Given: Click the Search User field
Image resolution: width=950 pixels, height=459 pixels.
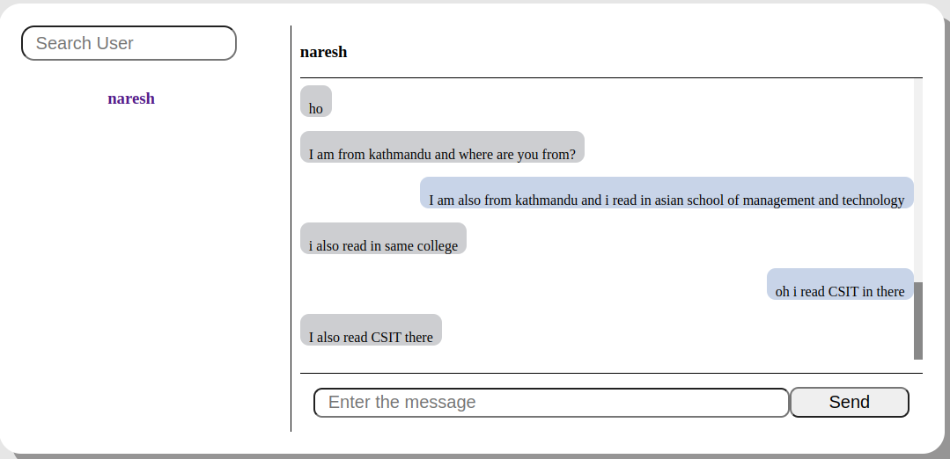Looking at the screenshot, I should point(129,43).
